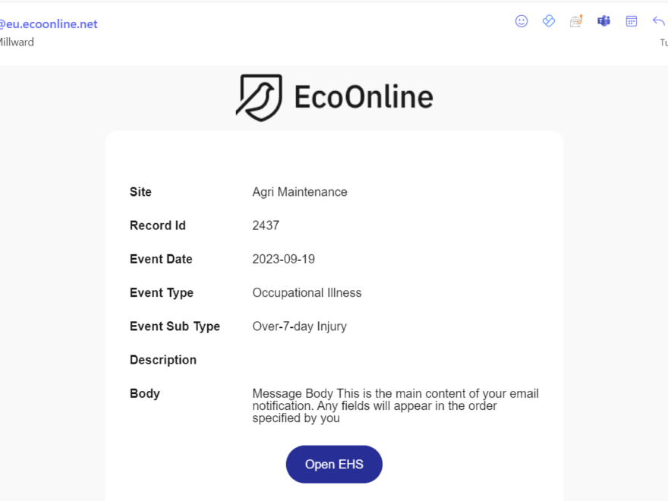Screen dimensions: 668x501
Task: Select the event date 2023-09-19
Action: (x=283, y=259)
